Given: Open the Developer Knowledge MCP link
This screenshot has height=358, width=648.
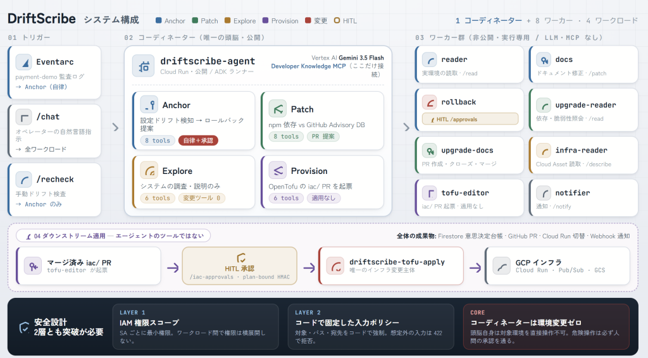Looking at the screenshot, I should click(x=308, y=66).
